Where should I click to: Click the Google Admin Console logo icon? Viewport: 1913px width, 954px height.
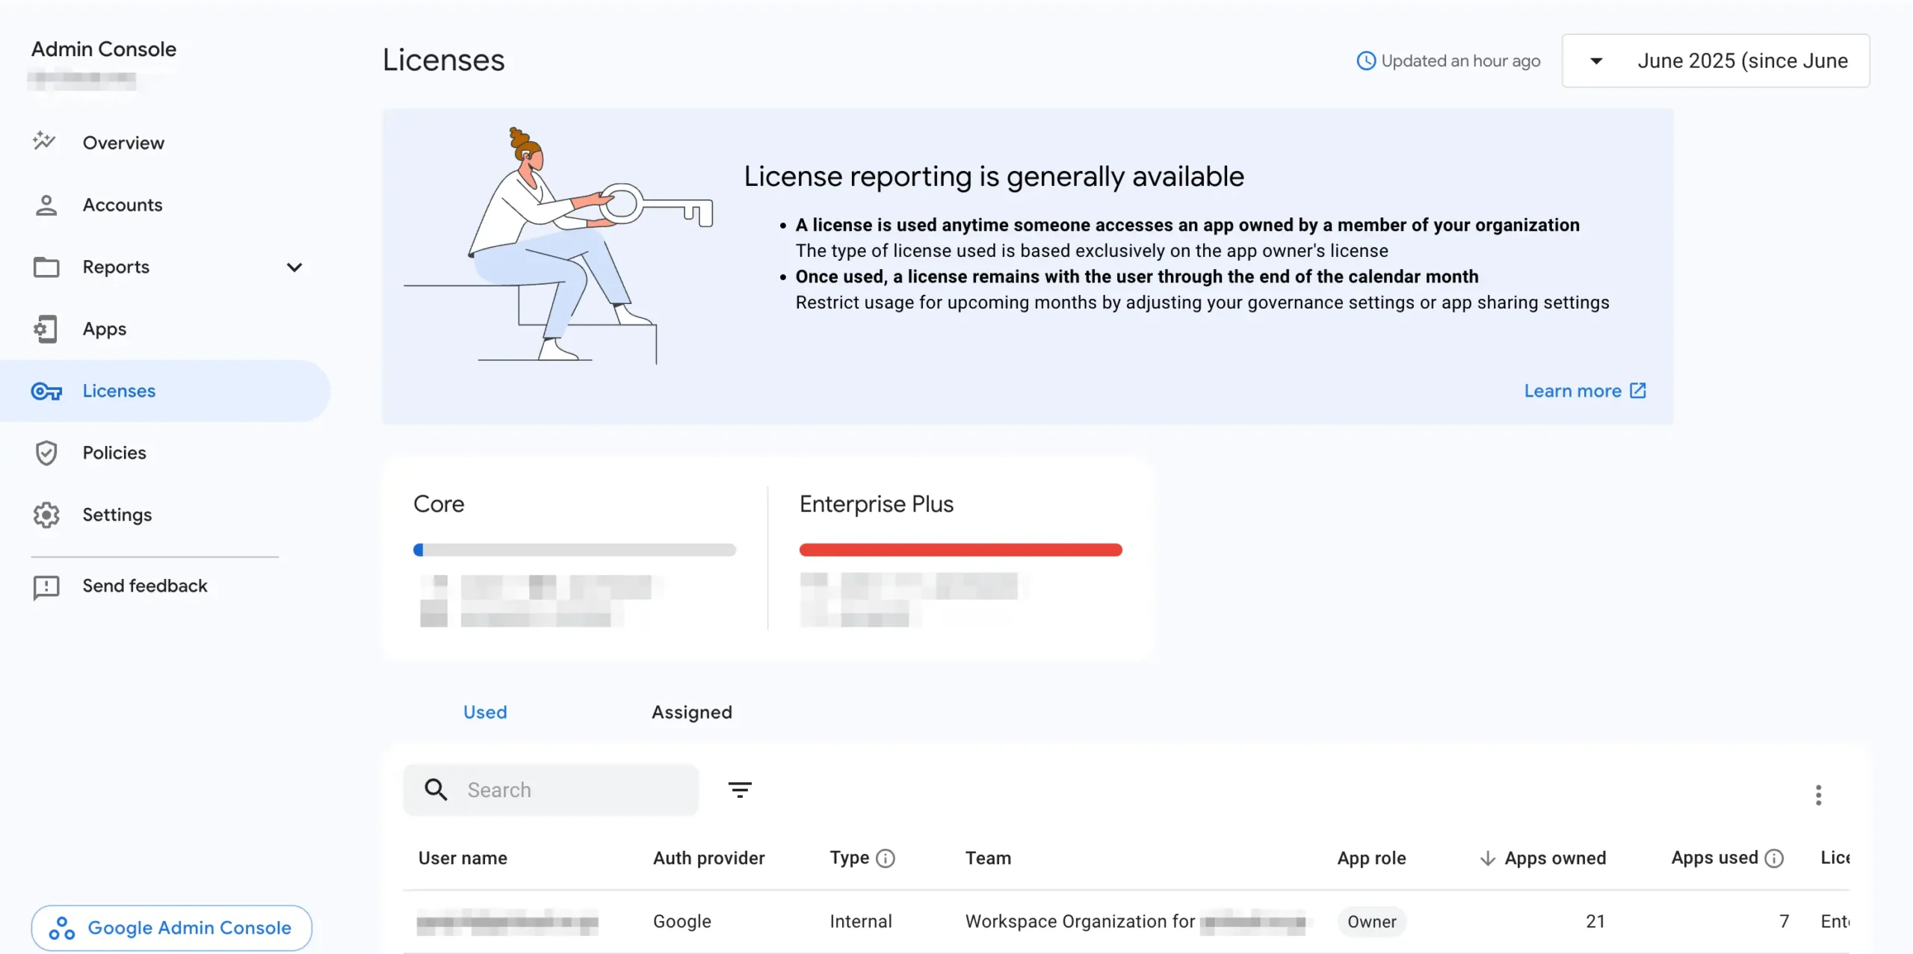(62, 928)
